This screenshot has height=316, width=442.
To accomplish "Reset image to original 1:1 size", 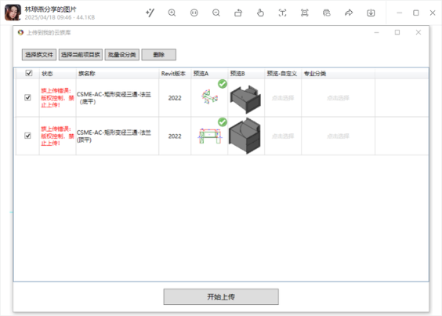I will point(194,13).
